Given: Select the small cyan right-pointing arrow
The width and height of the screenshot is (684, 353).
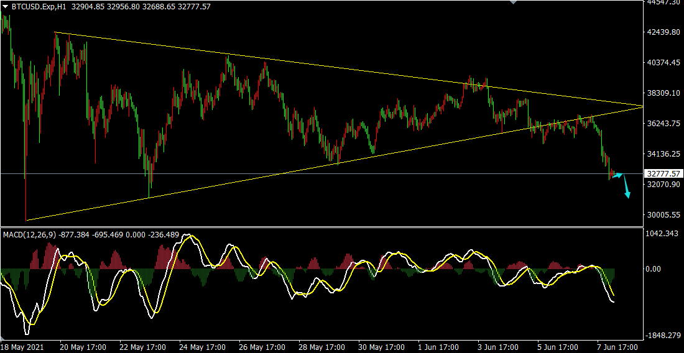Looking at the screenshot, I should coord(617,176).
